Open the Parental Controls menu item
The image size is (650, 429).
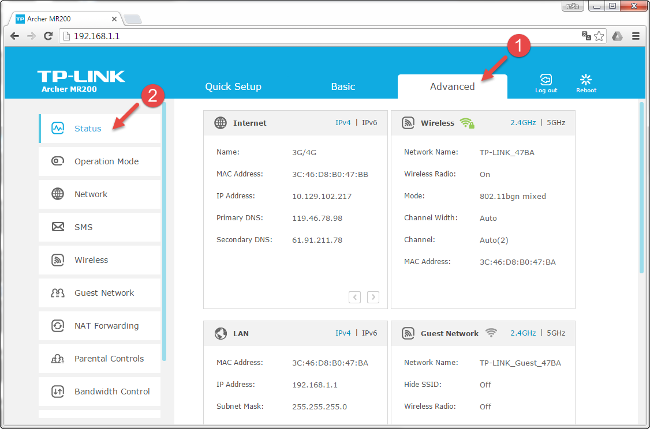point(99,359)
